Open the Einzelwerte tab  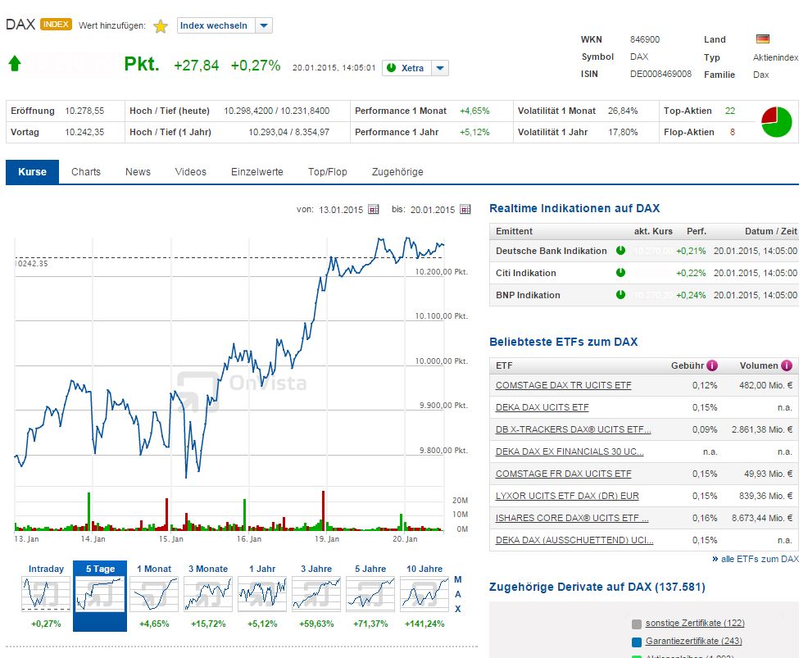coord(257,172)
